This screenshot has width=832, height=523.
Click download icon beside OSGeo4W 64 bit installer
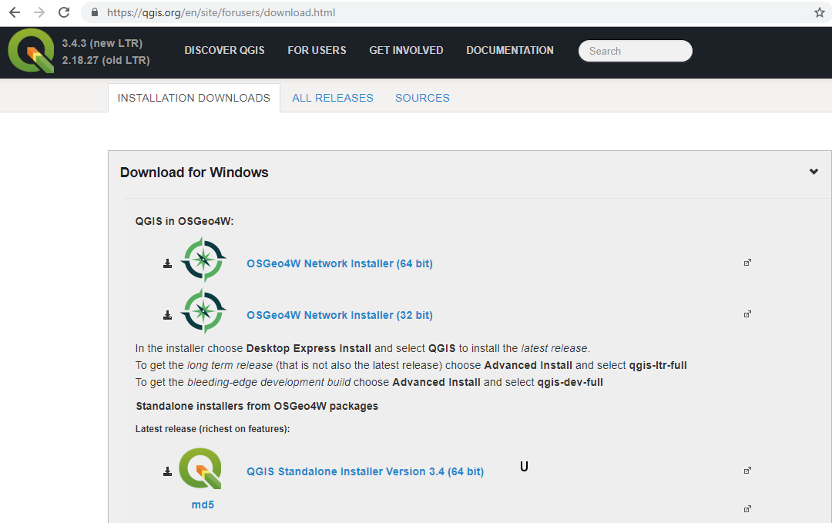167,263
